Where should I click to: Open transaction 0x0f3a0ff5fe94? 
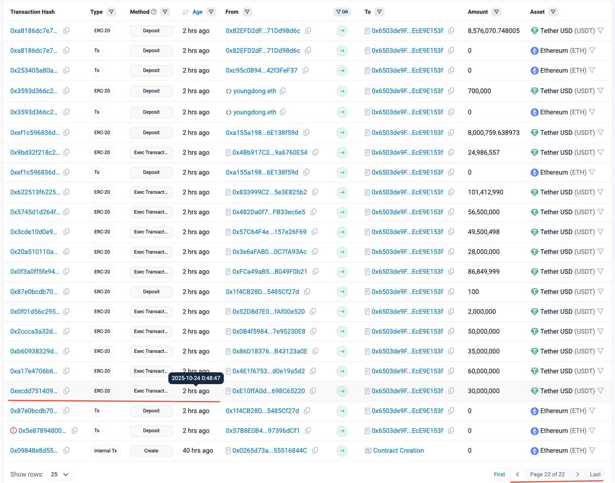(34, 271)
